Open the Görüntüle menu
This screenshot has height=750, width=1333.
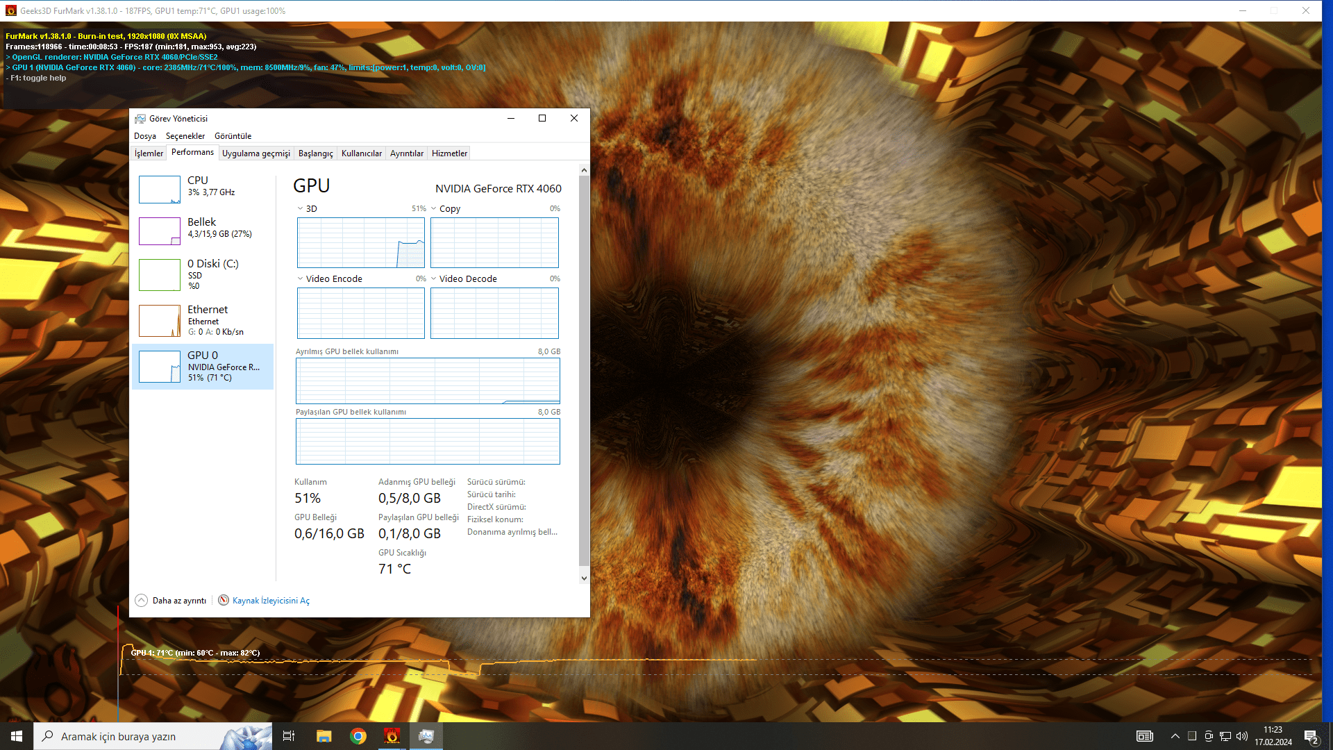click(233, 136)
